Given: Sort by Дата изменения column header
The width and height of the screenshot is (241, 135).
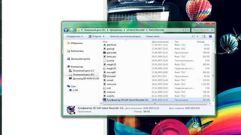Looking at the screenshot, I should (x=160, y=42).
